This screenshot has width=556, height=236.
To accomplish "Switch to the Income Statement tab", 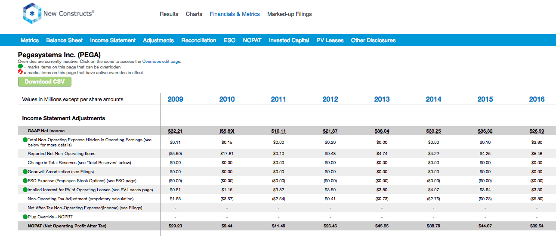I will click(113, 40).
